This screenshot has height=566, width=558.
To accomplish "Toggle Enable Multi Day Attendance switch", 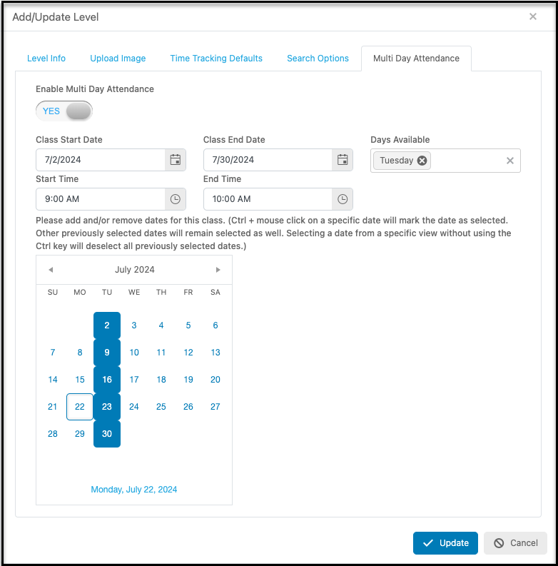I will 64,111.
